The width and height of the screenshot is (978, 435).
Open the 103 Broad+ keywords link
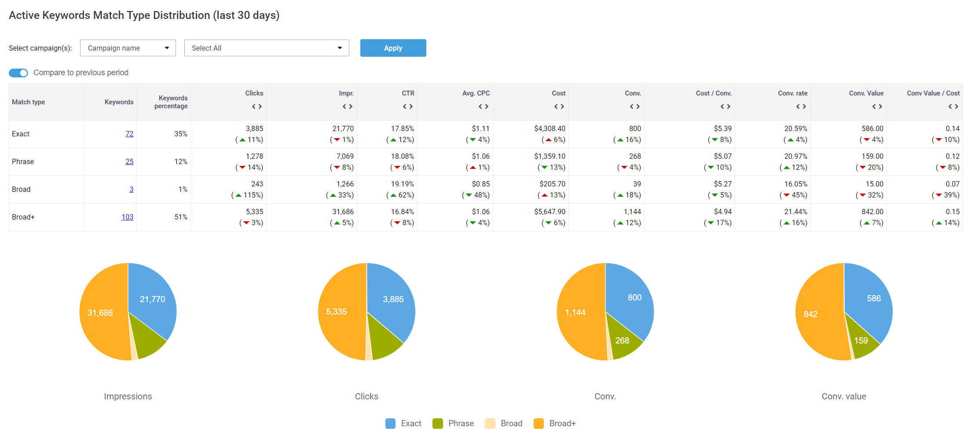pos(127,217)
